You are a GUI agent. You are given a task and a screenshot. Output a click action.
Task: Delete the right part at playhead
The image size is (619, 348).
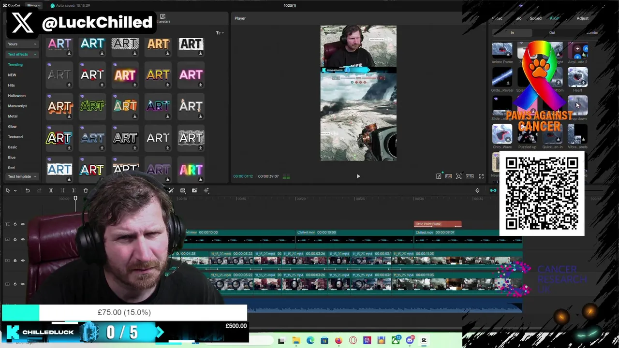click(74, 190)
